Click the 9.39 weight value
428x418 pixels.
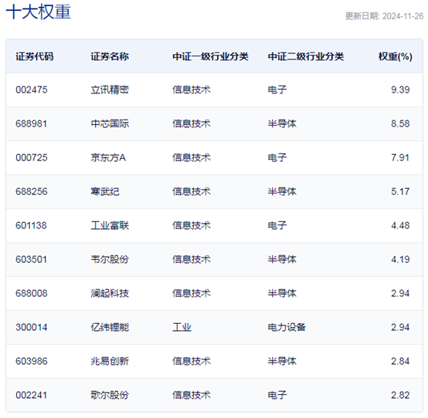(400, 90)
